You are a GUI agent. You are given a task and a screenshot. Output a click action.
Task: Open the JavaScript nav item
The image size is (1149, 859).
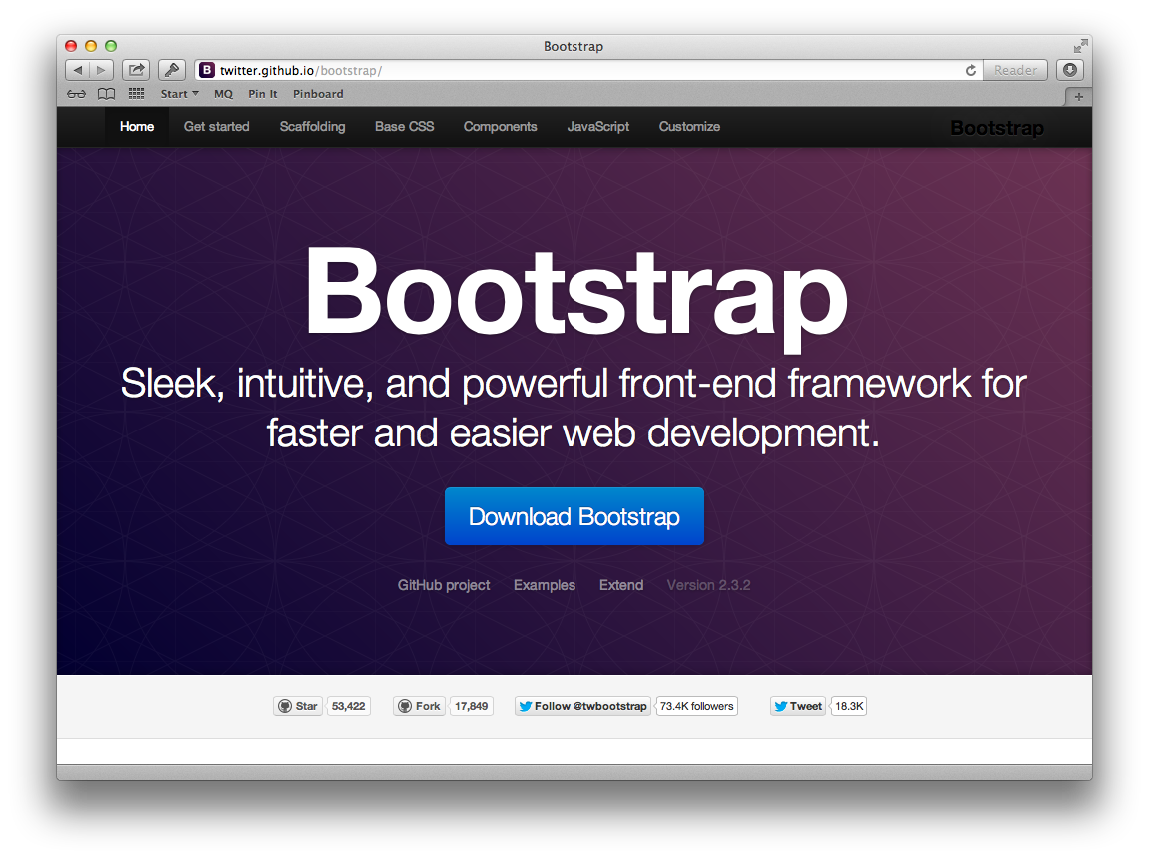coord(597,127)
